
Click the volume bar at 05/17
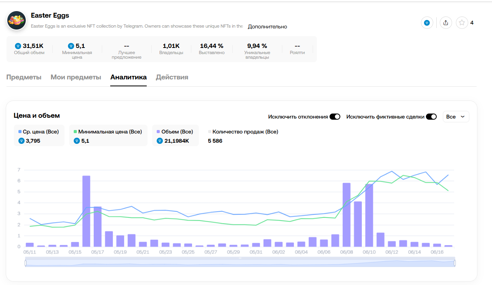pos(98,226)
